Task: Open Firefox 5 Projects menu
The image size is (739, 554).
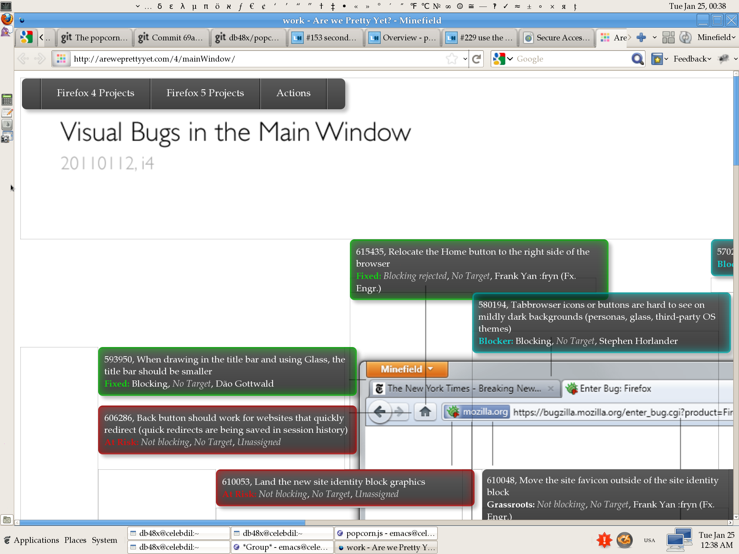Action: 205,93
